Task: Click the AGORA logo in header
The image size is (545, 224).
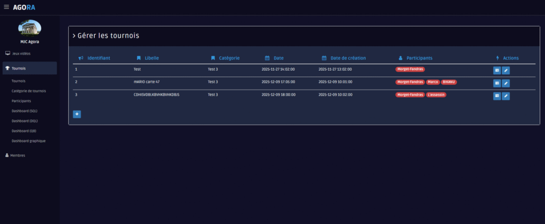Action: coord(24,7)
